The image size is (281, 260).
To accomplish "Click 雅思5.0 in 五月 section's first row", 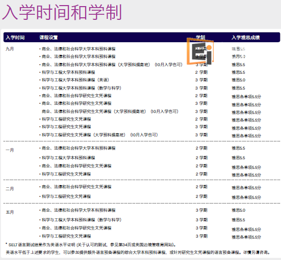I will (x=239, y=210).
